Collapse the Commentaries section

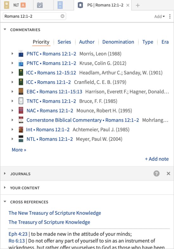(5, 29)
